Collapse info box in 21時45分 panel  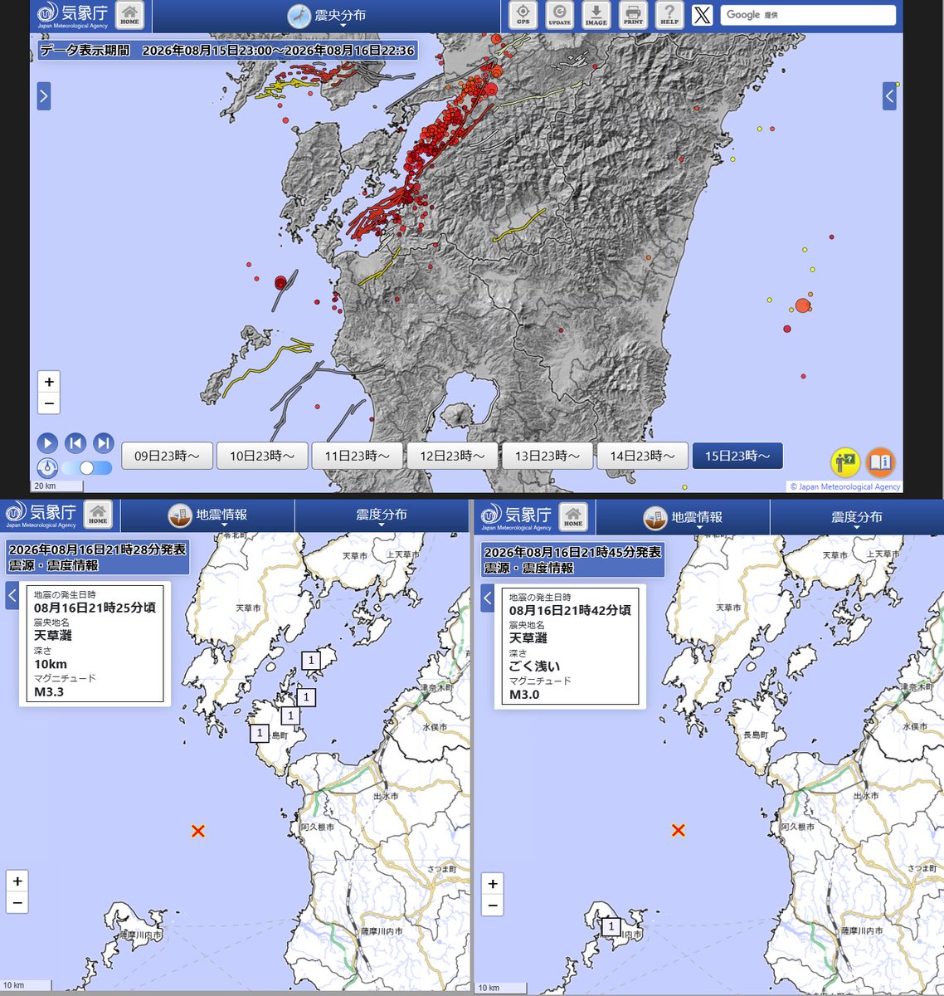[488, 598]
